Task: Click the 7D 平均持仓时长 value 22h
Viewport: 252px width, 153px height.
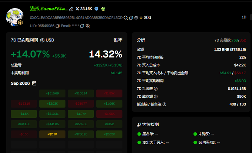Action: 242,58
